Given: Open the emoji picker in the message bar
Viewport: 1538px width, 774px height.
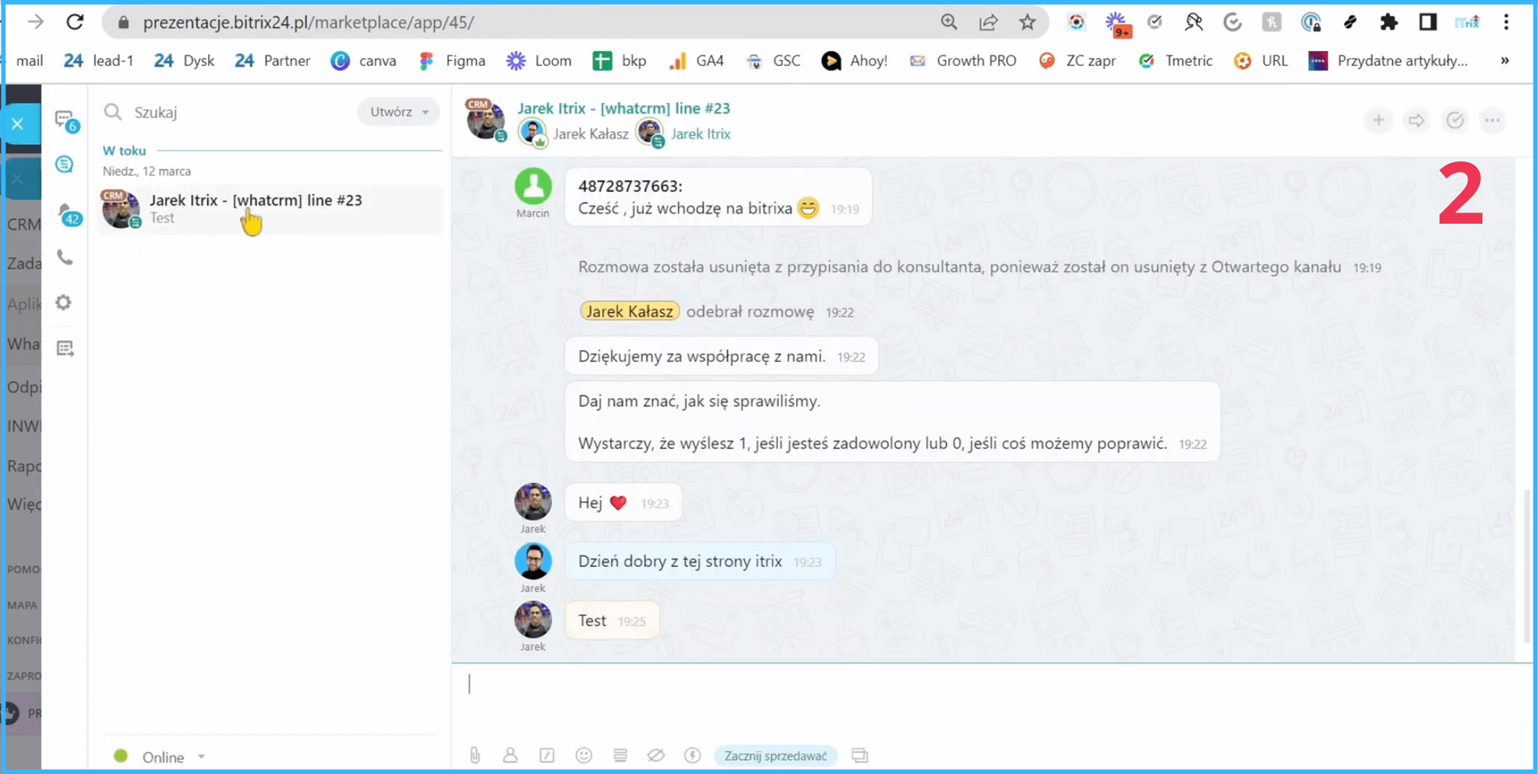Looking at the screenshot, I should click(584, 756).
